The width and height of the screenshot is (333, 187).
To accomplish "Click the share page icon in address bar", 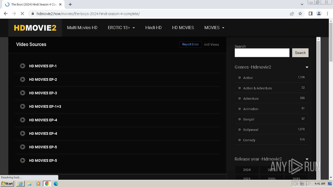I will coord(292,14).
